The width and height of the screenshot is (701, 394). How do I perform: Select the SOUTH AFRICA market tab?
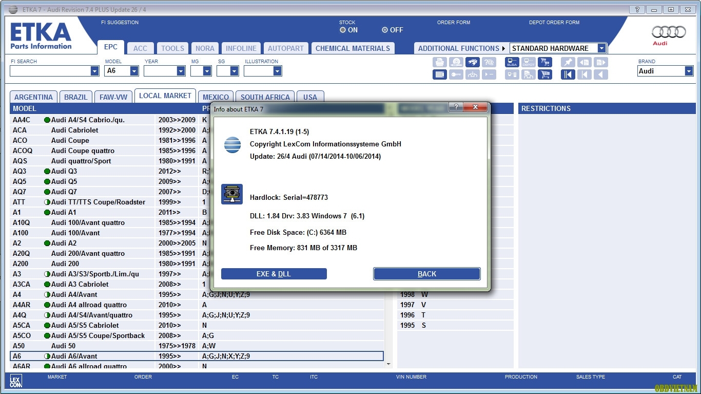(265, 97)
